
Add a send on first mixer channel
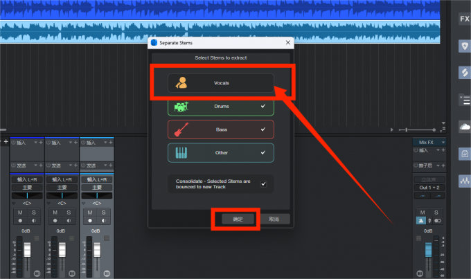tap(41, 165)
